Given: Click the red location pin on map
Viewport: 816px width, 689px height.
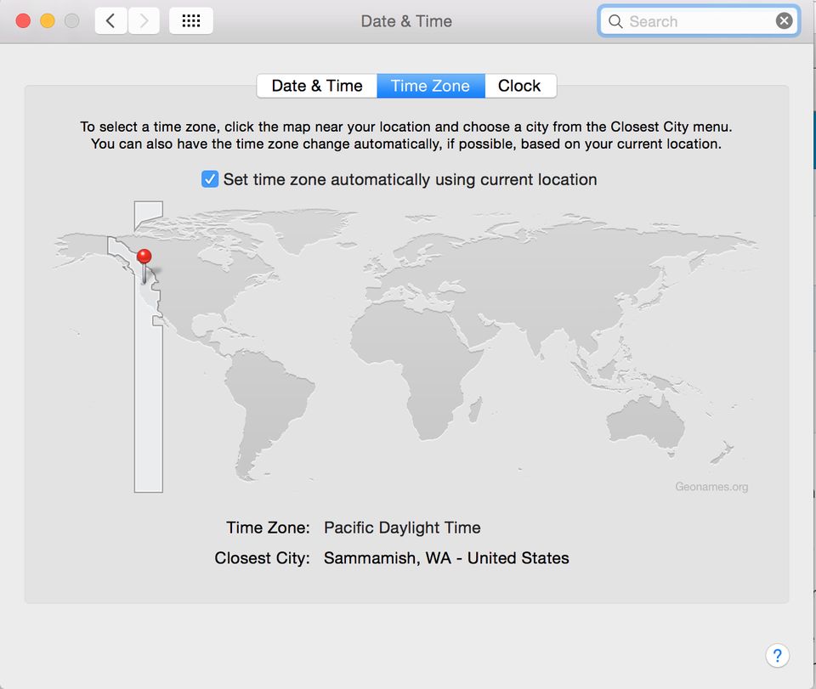Looking at the screenshot, I should pyautogui.click(x=144, y=257).
